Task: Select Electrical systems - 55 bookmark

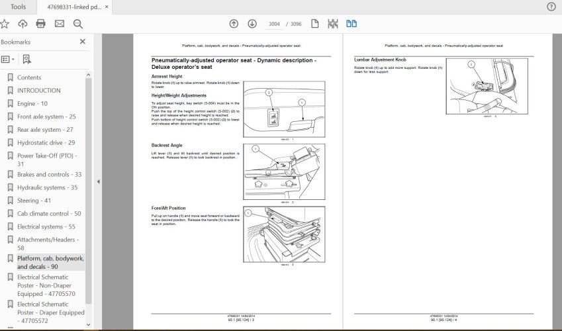Action: tap(46, 226)
